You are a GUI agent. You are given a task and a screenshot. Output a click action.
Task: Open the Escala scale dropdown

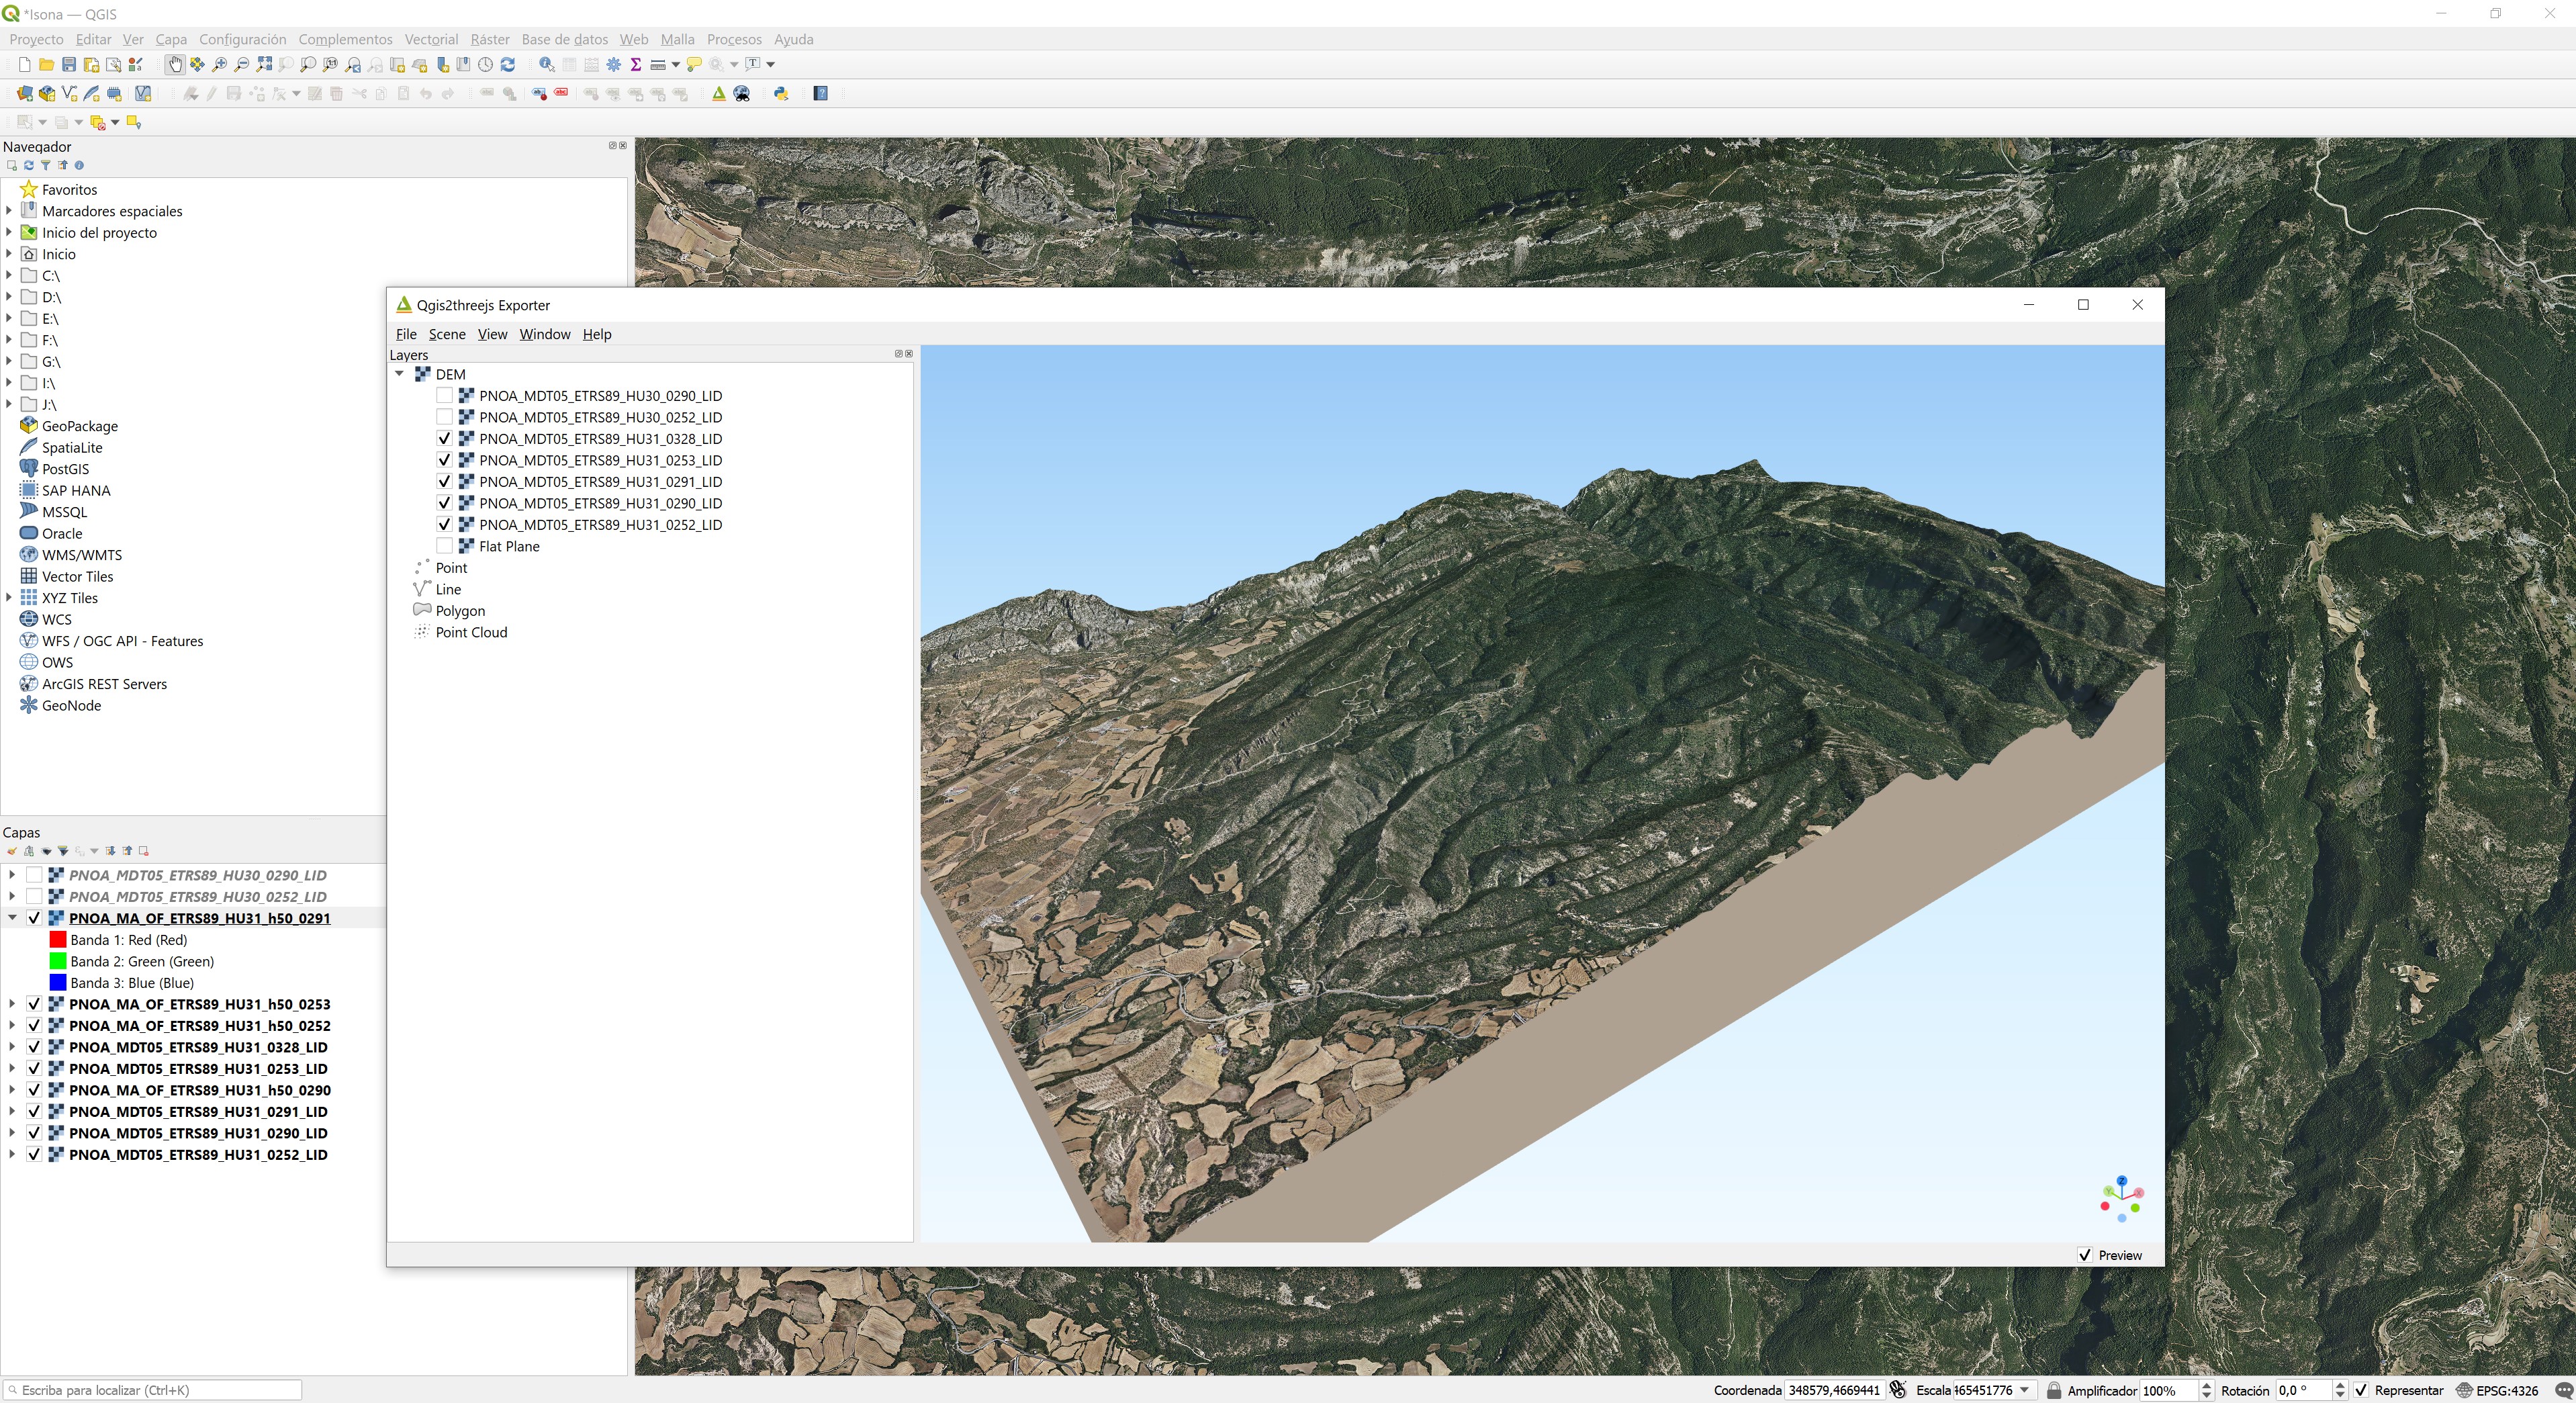2025,1390
